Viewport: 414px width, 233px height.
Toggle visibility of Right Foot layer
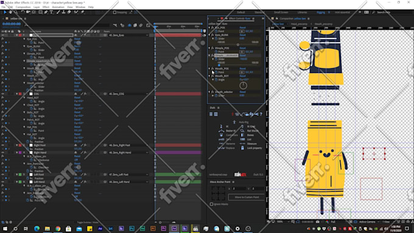[x=2, y=145]
